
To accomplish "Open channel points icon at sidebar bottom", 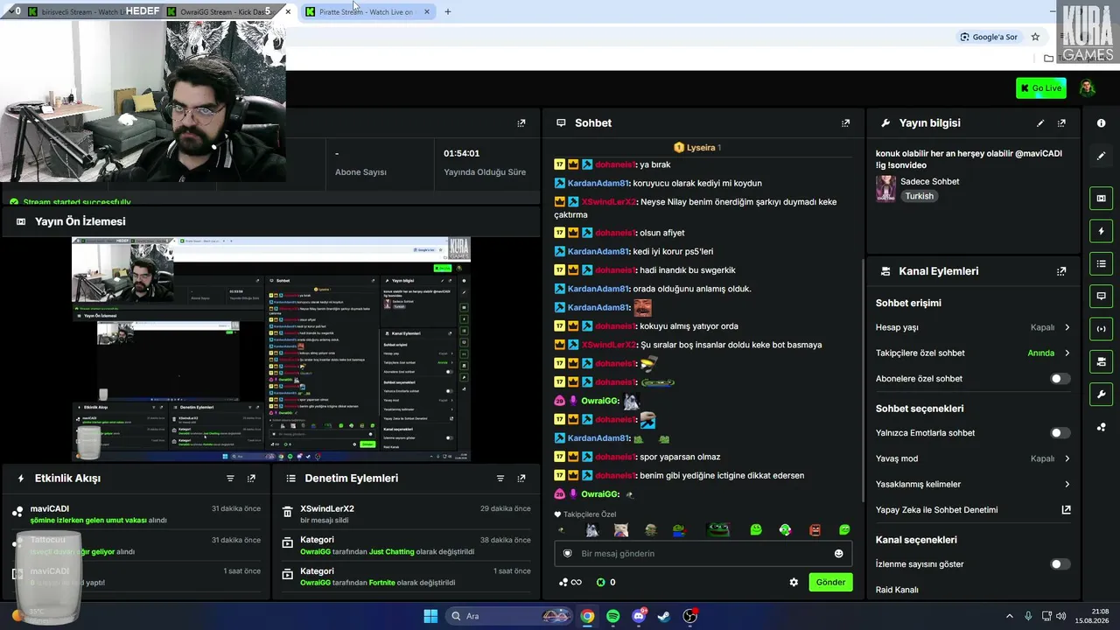I will 1101,427.
